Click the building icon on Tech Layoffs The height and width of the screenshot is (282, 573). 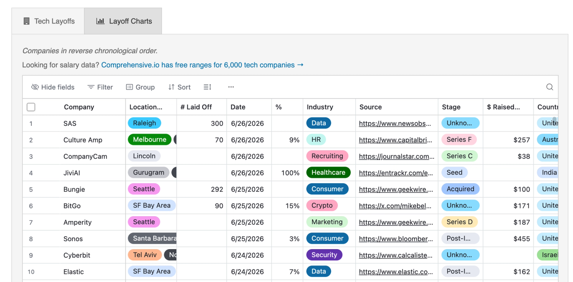[27, 21]
